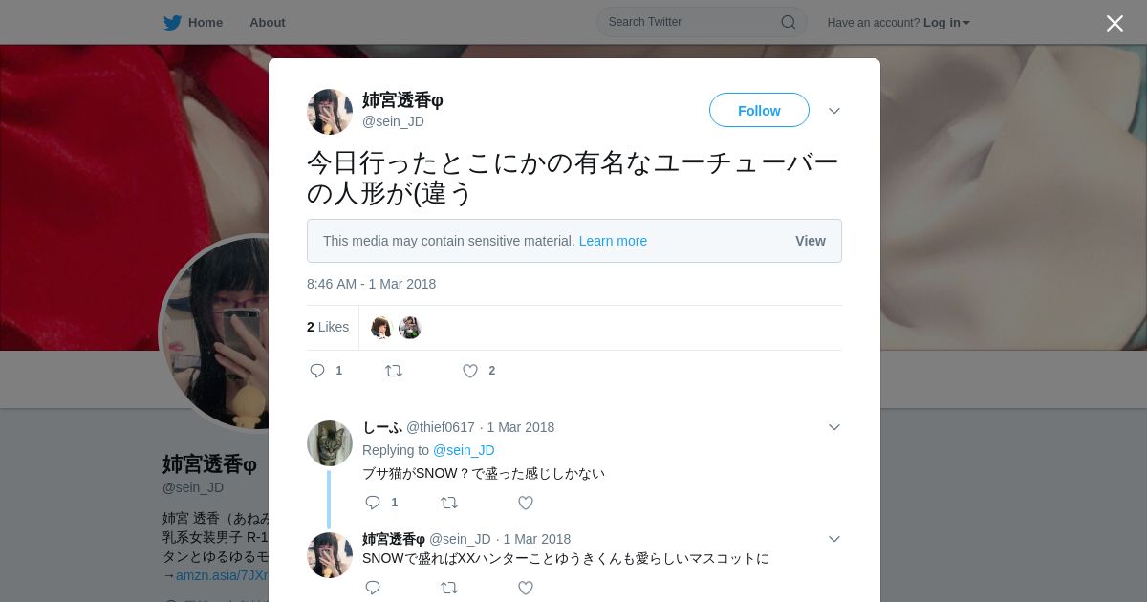Open the Home tab
This screenshot has width=1147, height=602.
pos(193,22)
